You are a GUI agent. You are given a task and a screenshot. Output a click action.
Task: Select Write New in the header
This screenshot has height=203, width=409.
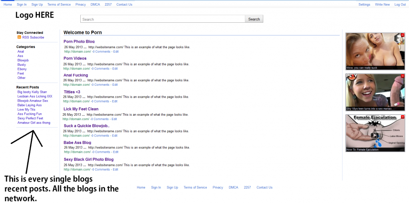click(382, 4)
